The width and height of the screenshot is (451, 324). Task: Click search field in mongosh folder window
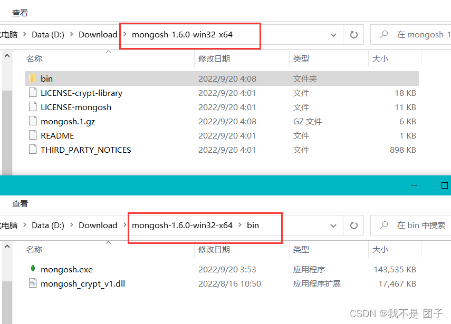(411, 35)
